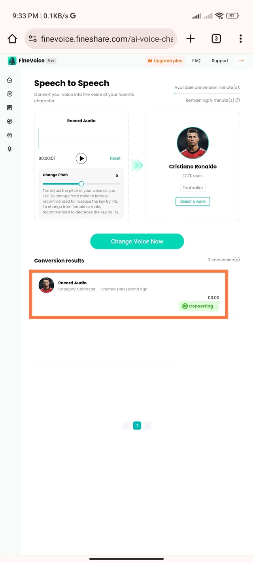Viewport: 253px width, 563px height.
Task: Open the user profile avatar
Action: 240,61
